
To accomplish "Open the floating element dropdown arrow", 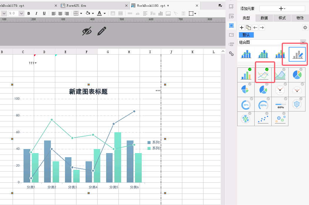I will coord(195,13).
